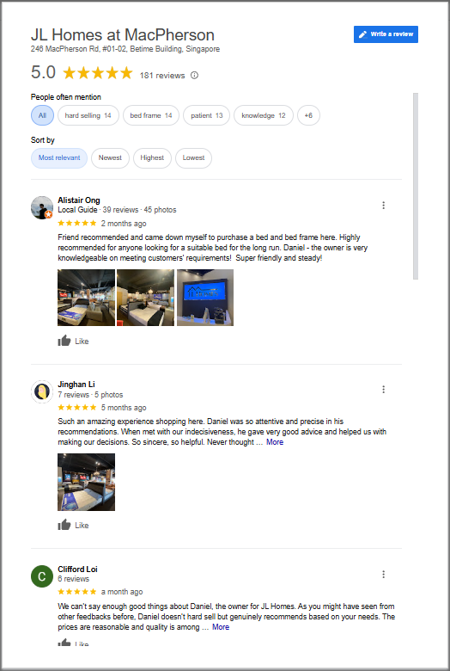Open three-dot menu on Alistair Ong's review

pyautogui.click(x=383, y=206)
